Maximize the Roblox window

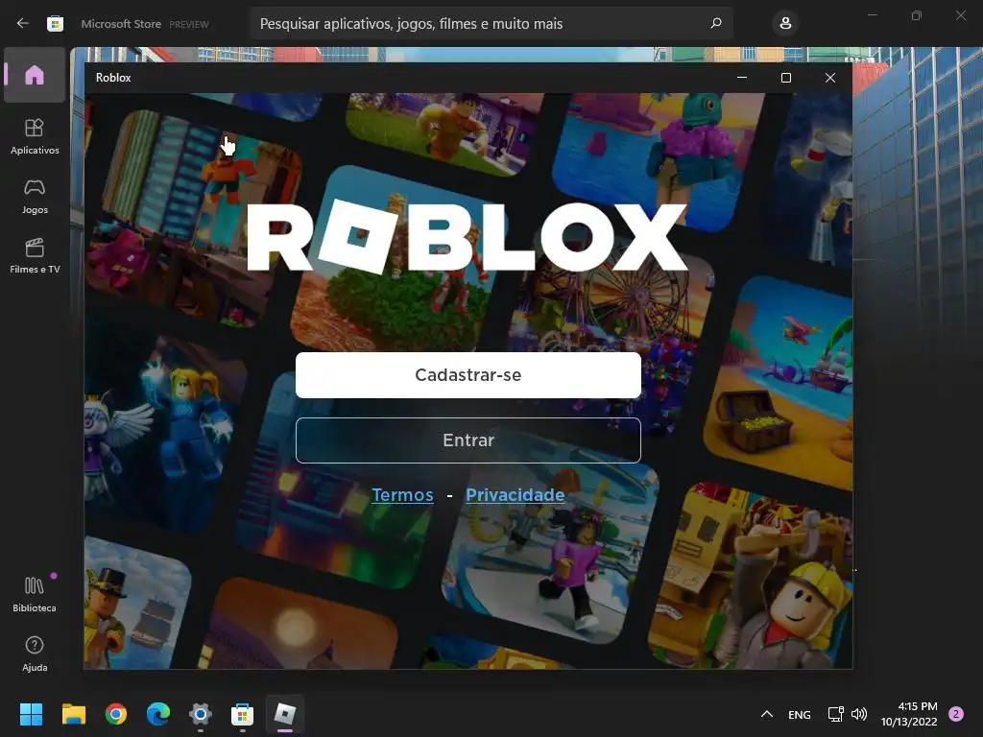786,78
